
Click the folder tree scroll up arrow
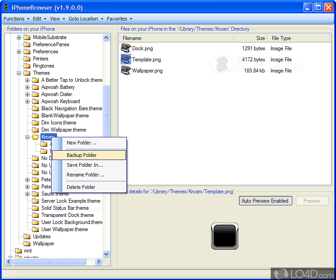click(106, 38)
